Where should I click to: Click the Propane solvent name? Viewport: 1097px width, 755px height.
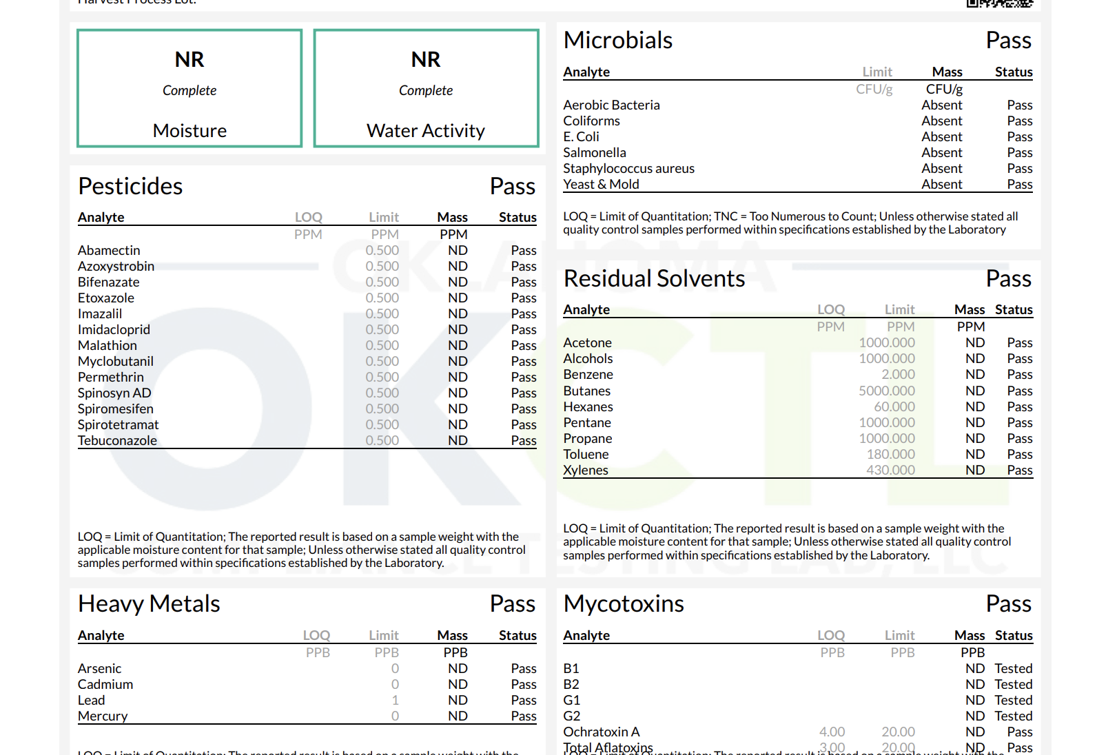tap(587, 438)
